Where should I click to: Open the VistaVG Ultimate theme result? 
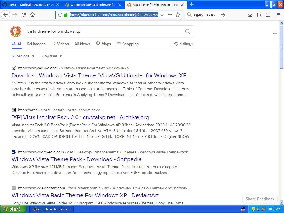(x=99, y=75)
